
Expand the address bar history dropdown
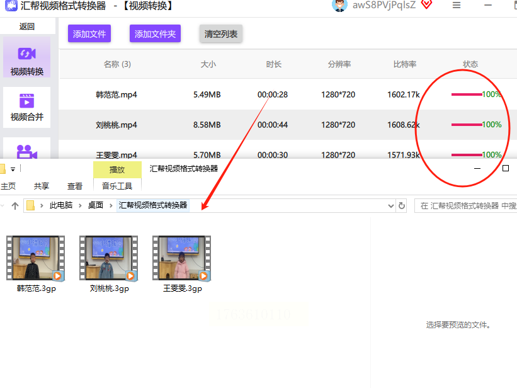coord(390,205)
